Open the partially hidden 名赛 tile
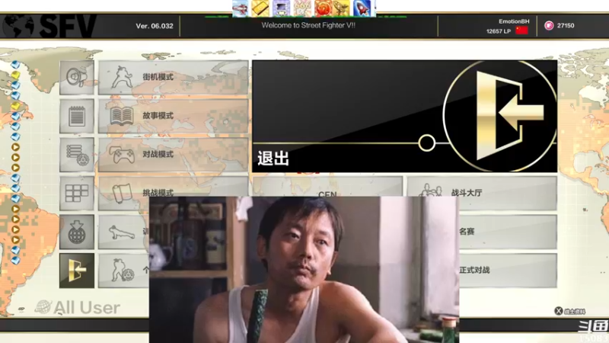Image resolution: width=609 pixels, height=343 pixels. [x=508, y=232]
